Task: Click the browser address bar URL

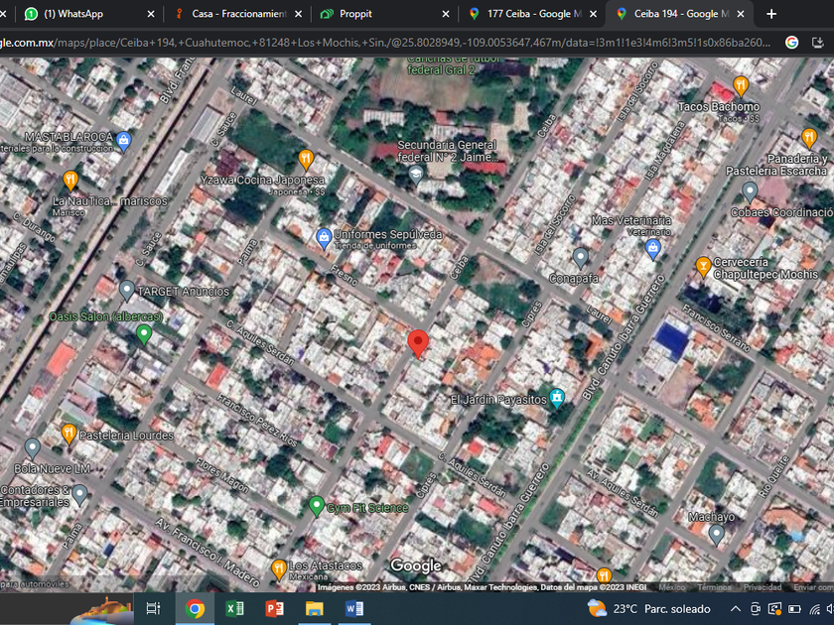Action: (x=377, y=43)
